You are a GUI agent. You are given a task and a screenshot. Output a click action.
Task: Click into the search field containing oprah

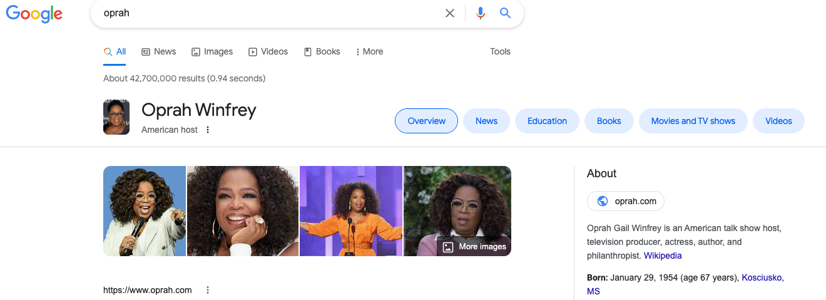click(269, 13)
